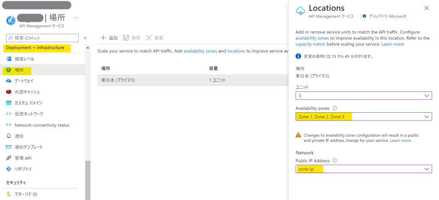This screenshot has height=200, width=439.
Task: Open the Public IP Address dropdown
Action: point(363,169)
